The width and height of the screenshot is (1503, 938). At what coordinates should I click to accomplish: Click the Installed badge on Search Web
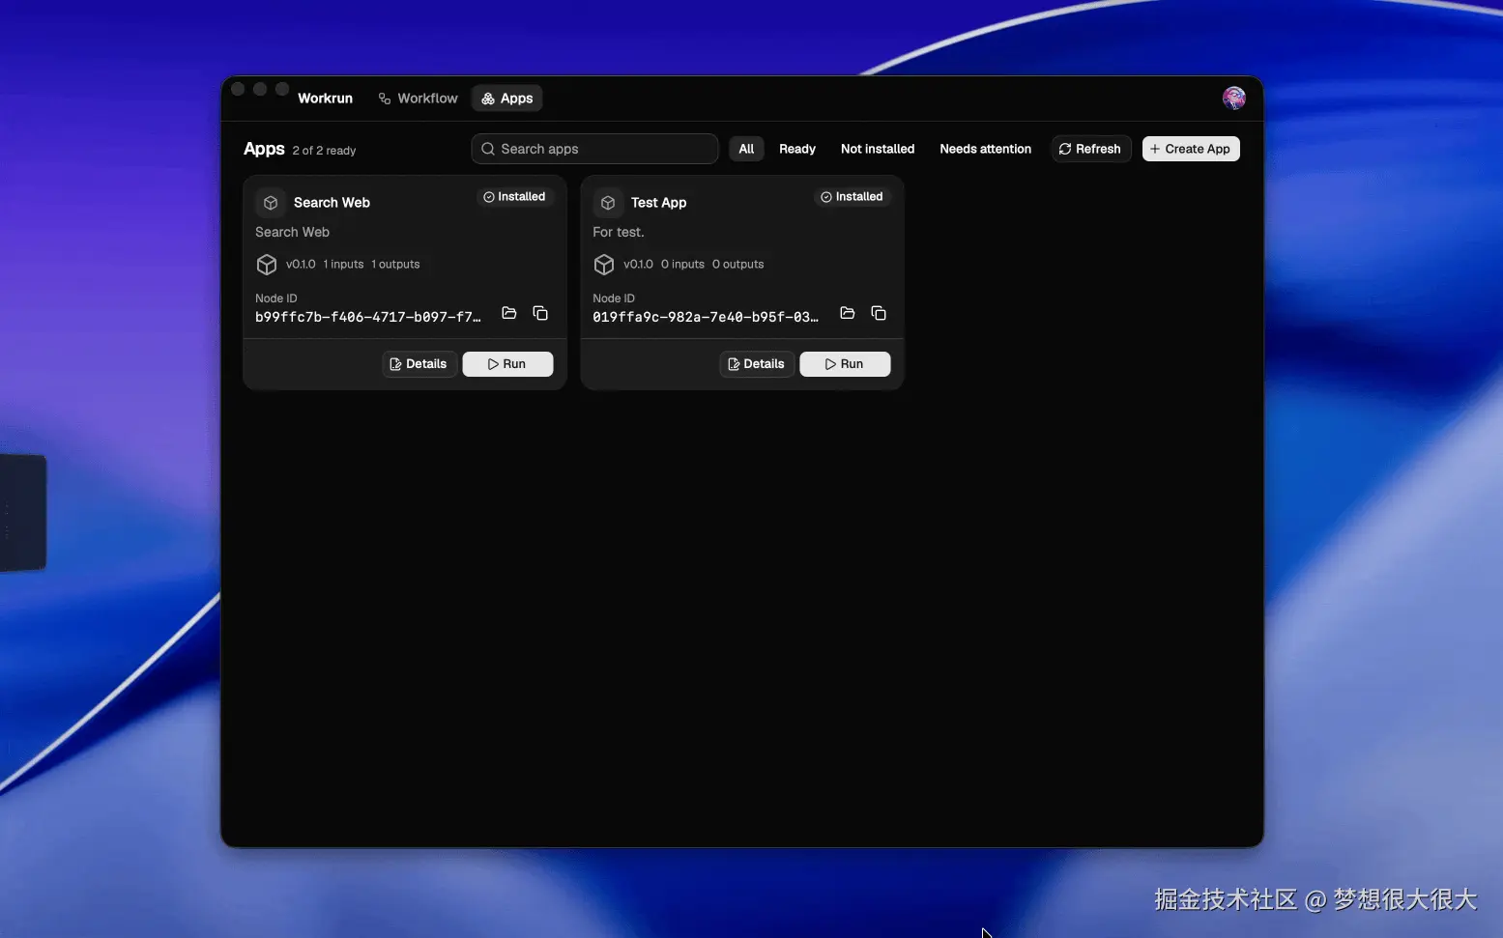[514, 197]
